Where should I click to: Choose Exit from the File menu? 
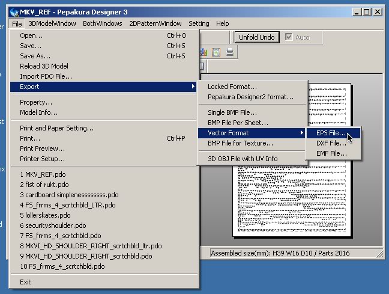tap(103, 282)
